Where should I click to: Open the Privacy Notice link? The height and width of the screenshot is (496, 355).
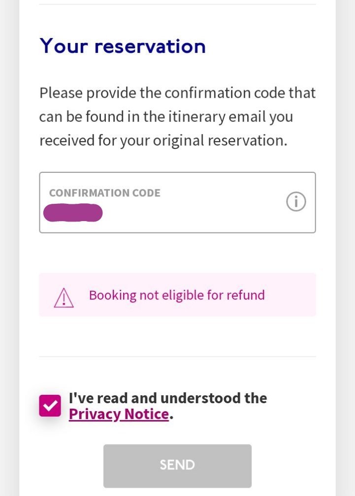pyautogui.click(x=119, y=415)
